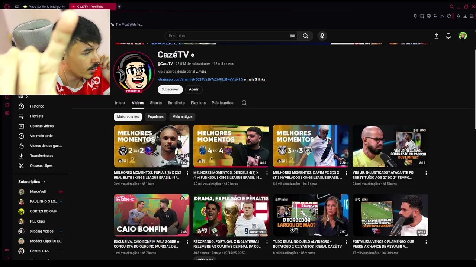This screenshot has height=267, width=476.
Task: Open the snapshot capture tool icon
Action: click(422, 16)
